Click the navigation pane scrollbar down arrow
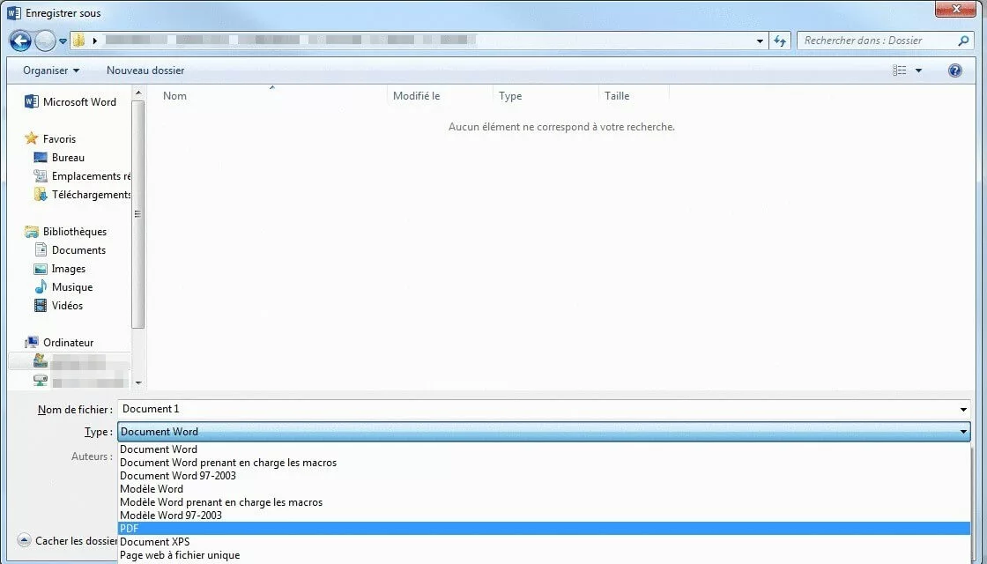Screen dimensions: 987x564 click(138, 382)
